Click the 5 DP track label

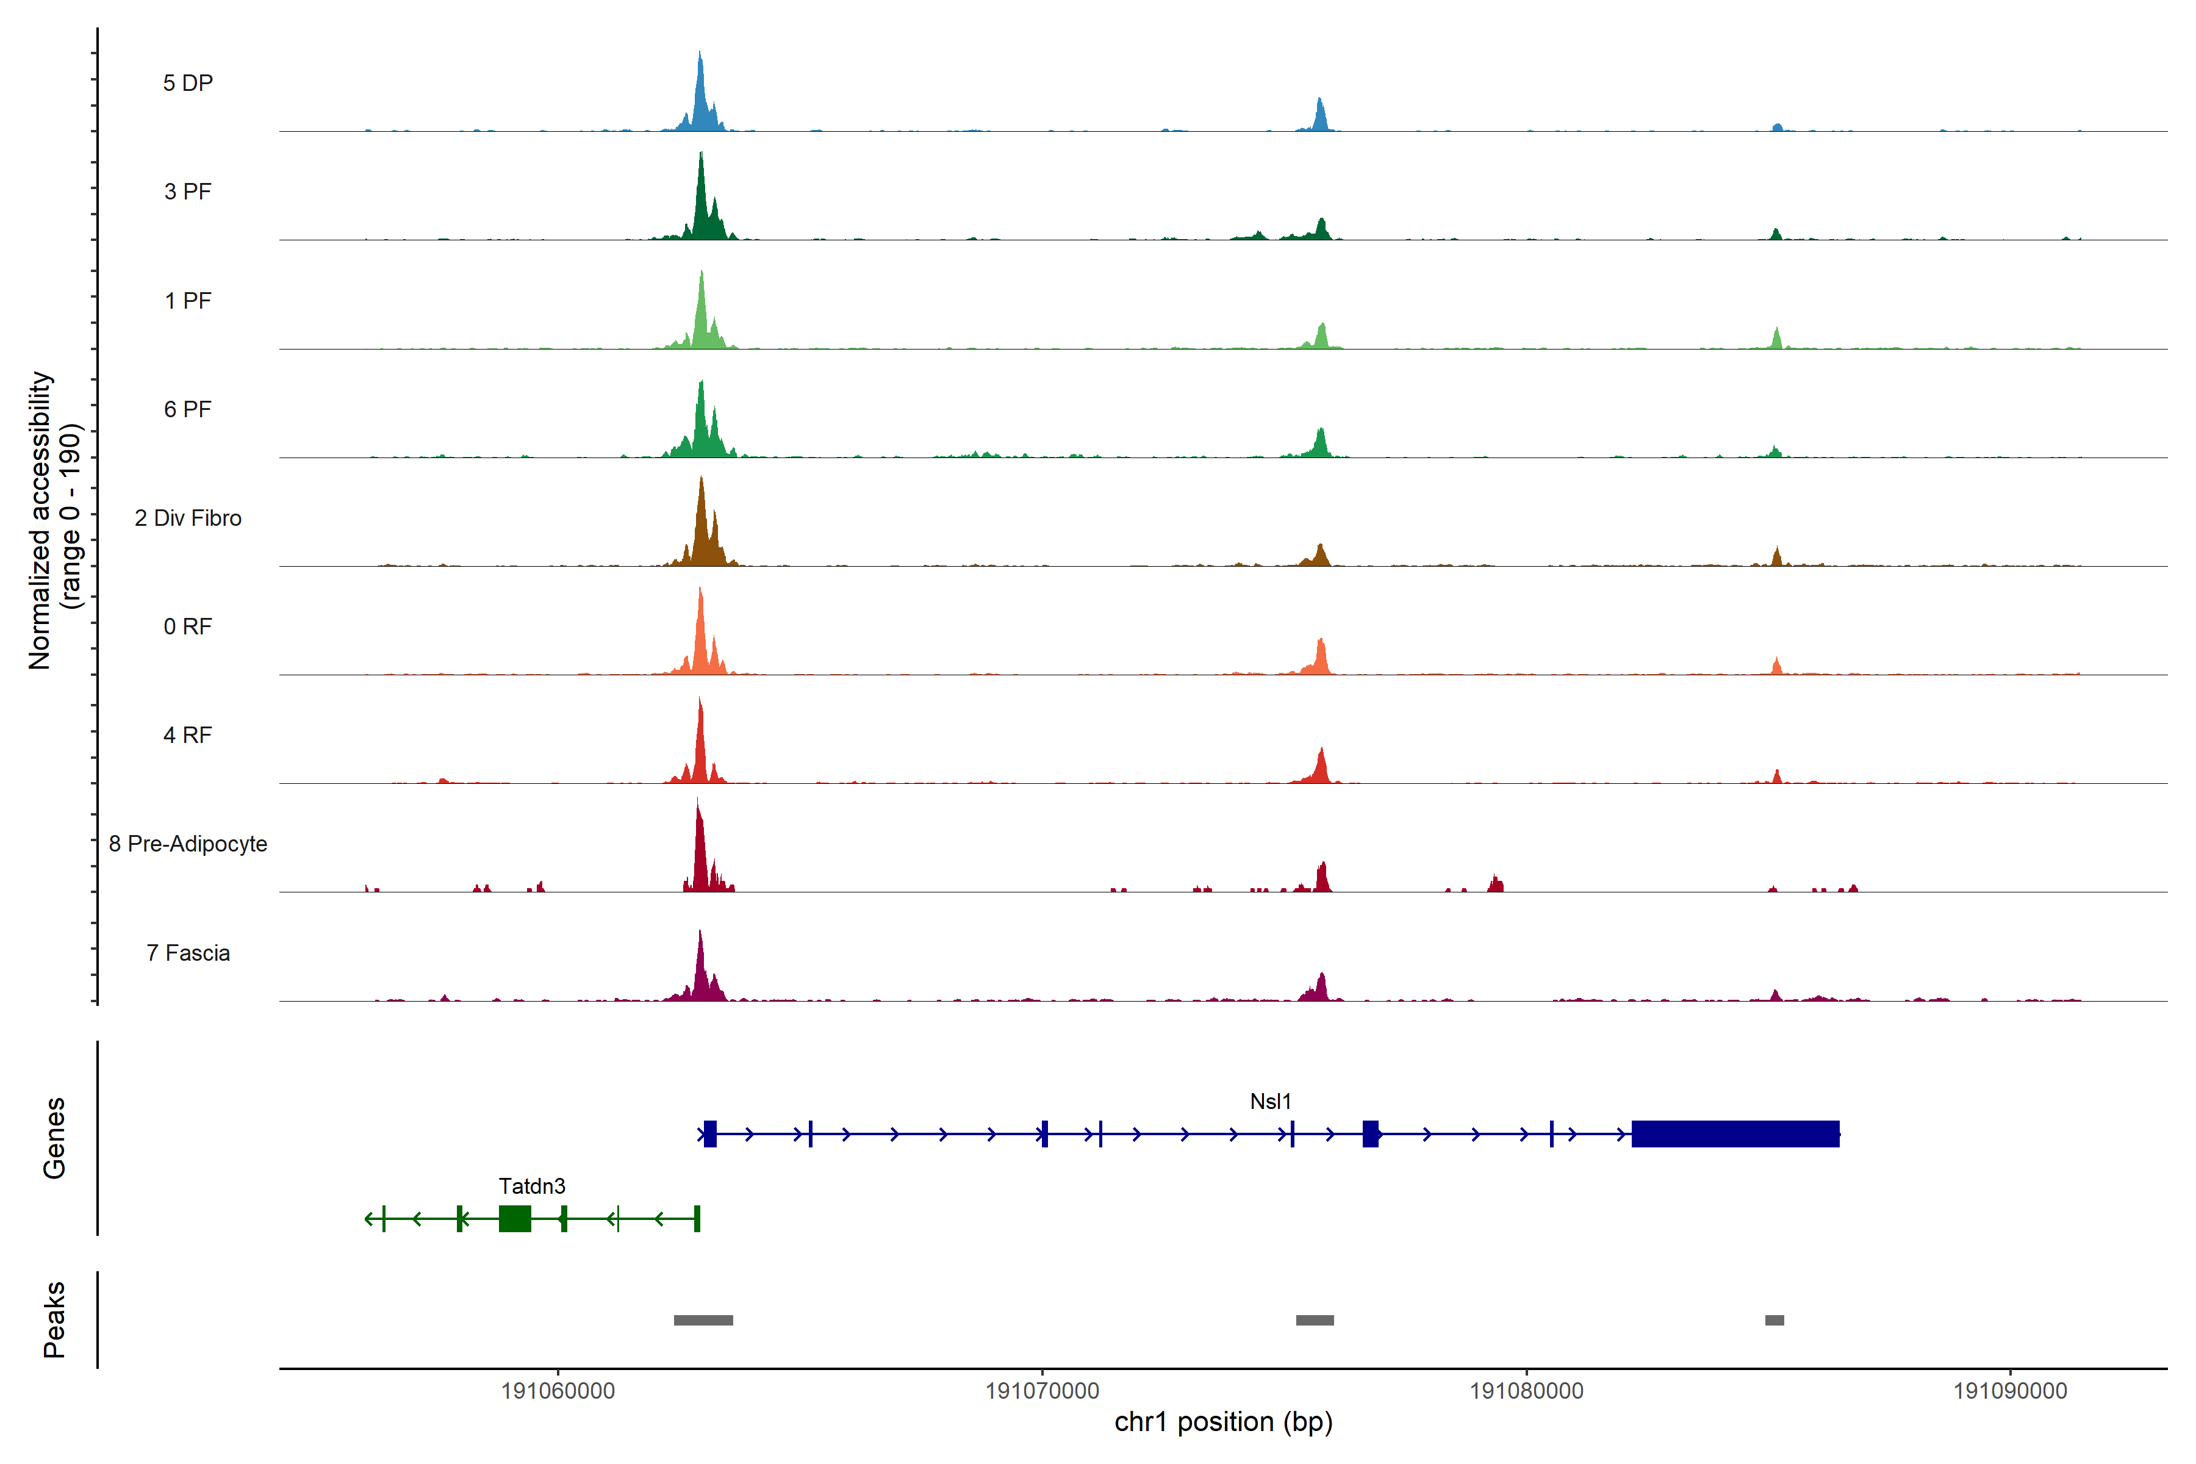[x=188, y=83]
